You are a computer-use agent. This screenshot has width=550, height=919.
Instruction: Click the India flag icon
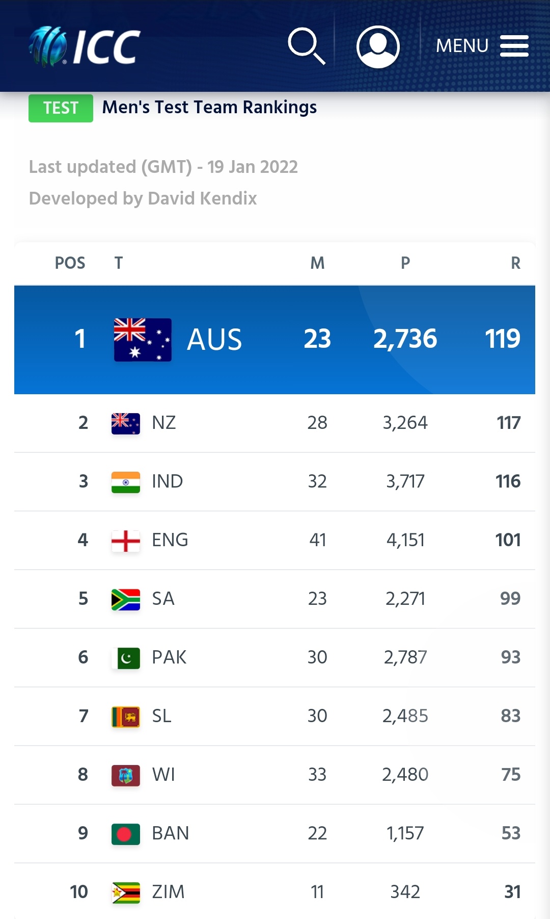126,482
